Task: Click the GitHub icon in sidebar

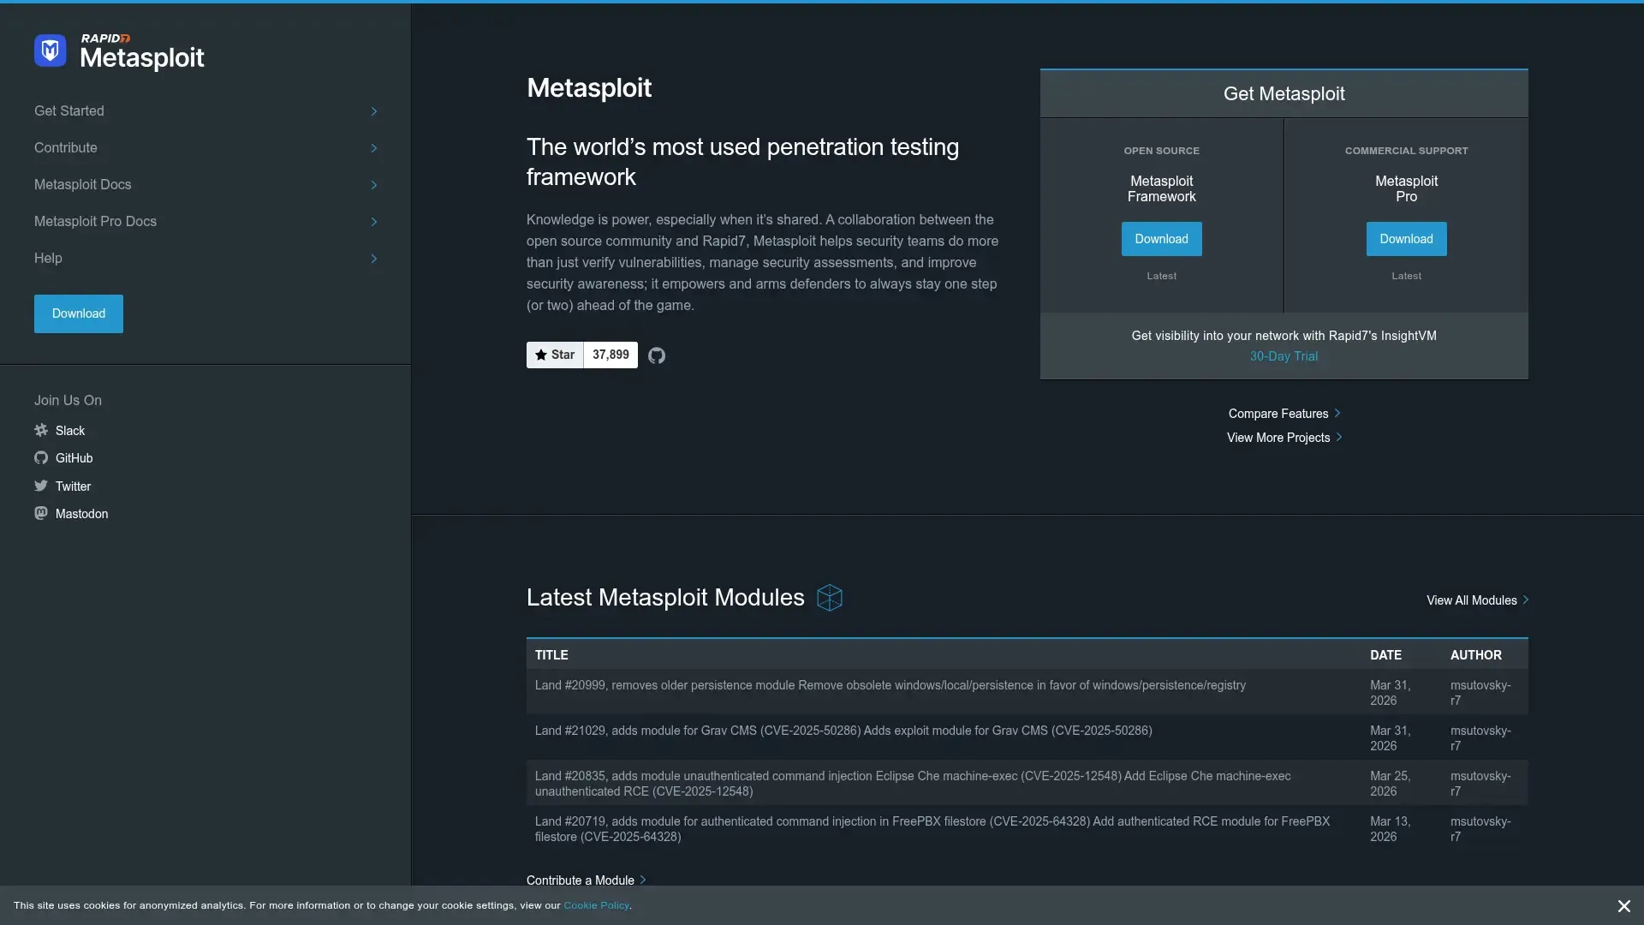Action: [x=41, y=458]
